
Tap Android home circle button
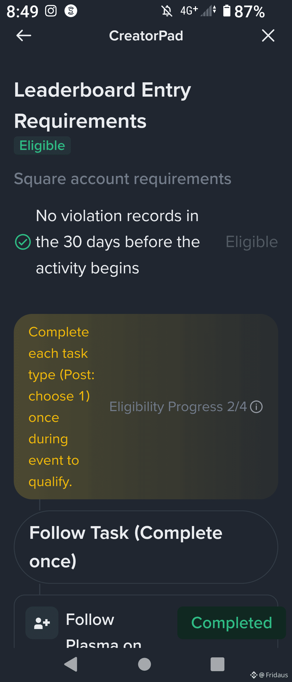tap(144, 664)
